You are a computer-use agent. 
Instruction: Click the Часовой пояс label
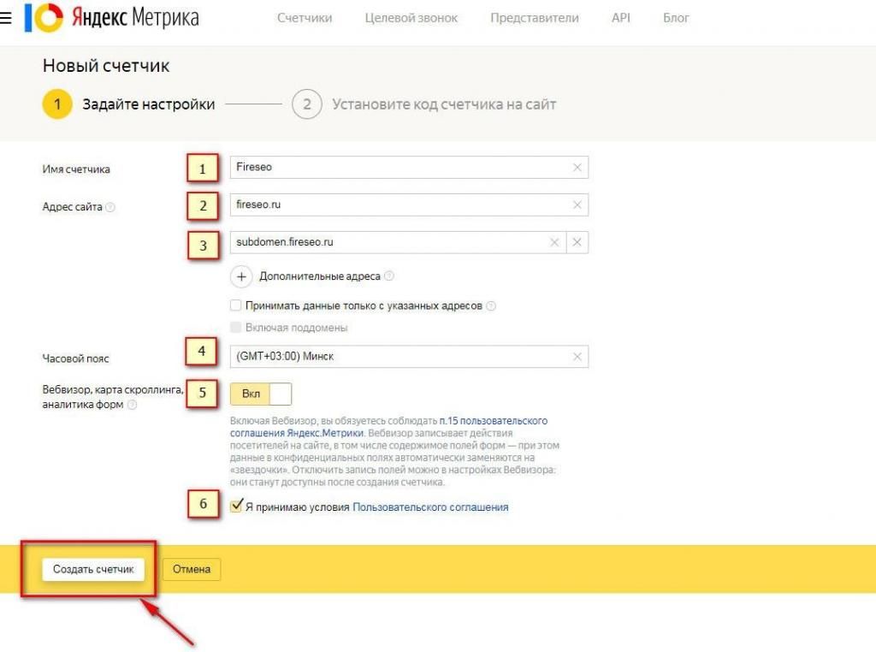(75, 359)
